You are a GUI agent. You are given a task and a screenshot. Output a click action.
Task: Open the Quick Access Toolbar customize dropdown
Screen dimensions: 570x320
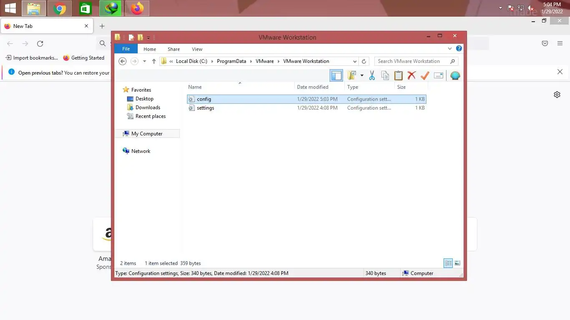pyautogui.click(x=149, y=38)
